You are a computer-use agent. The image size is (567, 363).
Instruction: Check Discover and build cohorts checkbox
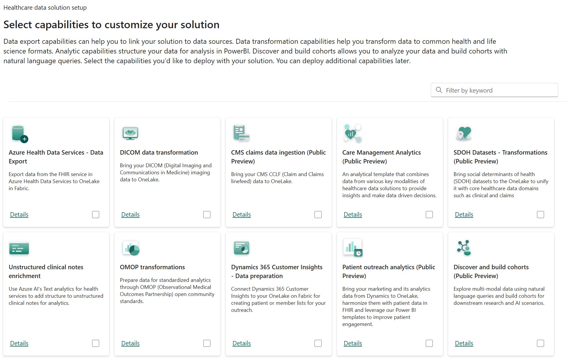coord(541,343)
